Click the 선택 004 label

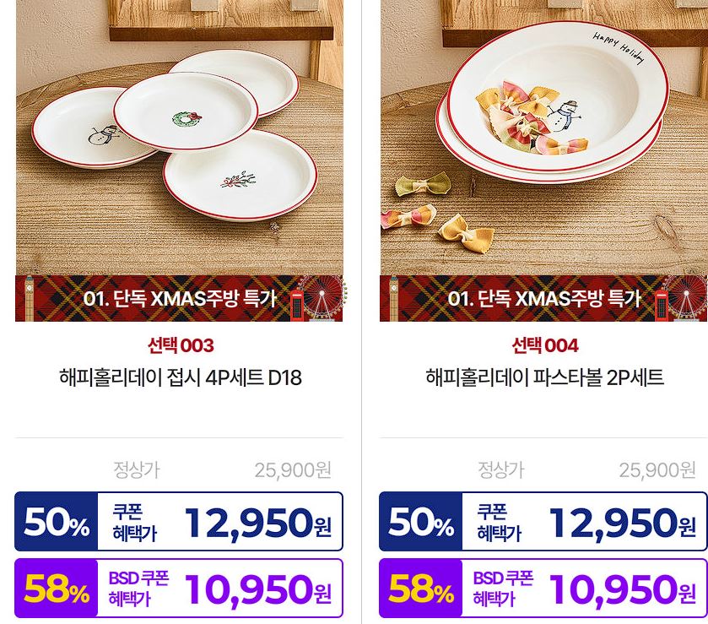tap(545, 345)
